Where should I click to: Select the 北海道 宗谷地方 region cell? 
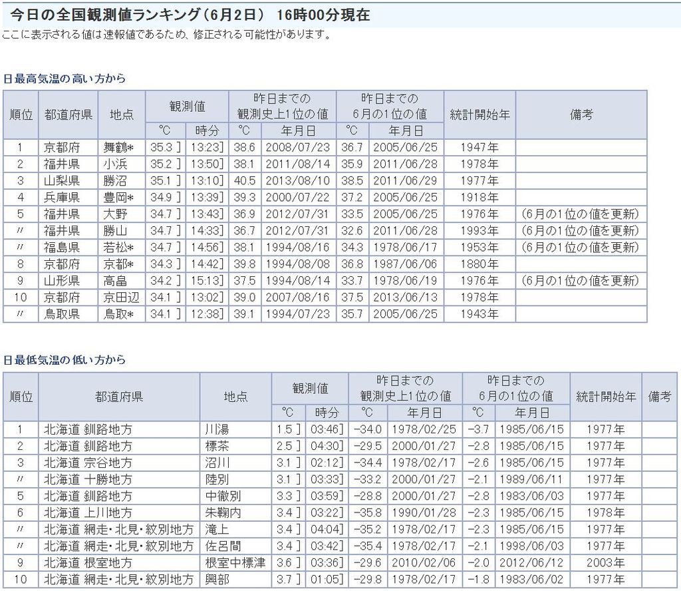pyautogui.click(x=88, y=463)
